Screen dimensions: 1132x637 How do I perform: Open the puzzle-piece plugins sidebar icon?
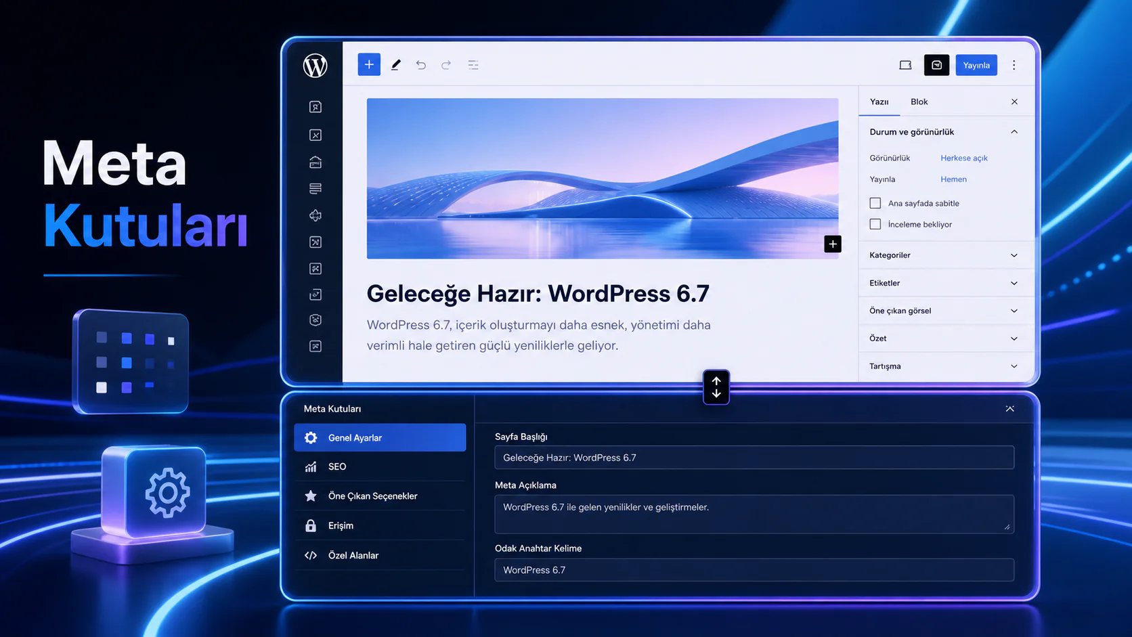point(315,215)
